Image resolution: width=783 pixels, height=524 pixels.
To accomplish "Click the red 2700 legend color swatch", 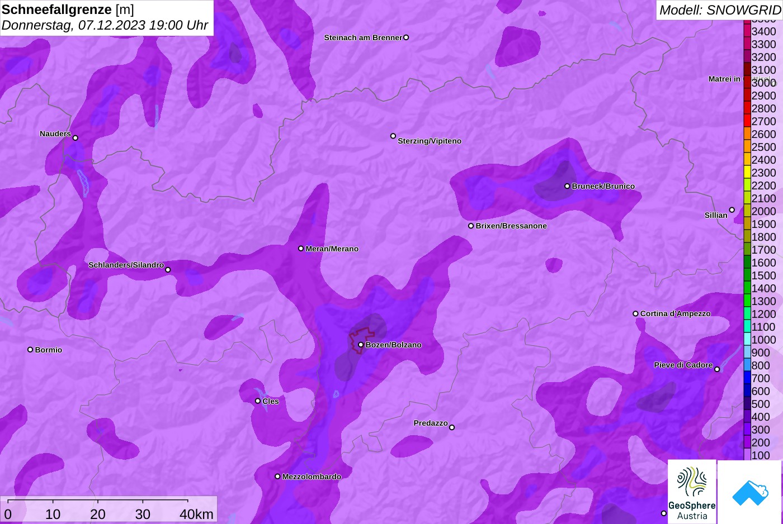I will coord(747,121).
